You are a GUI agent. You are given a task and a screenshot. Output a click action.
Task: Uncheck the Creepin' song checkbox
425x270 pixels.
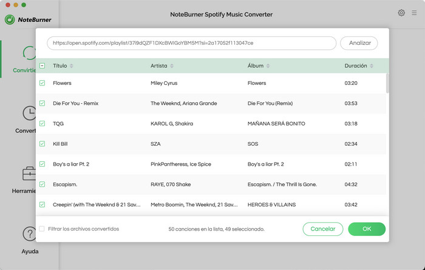[42, 204]
